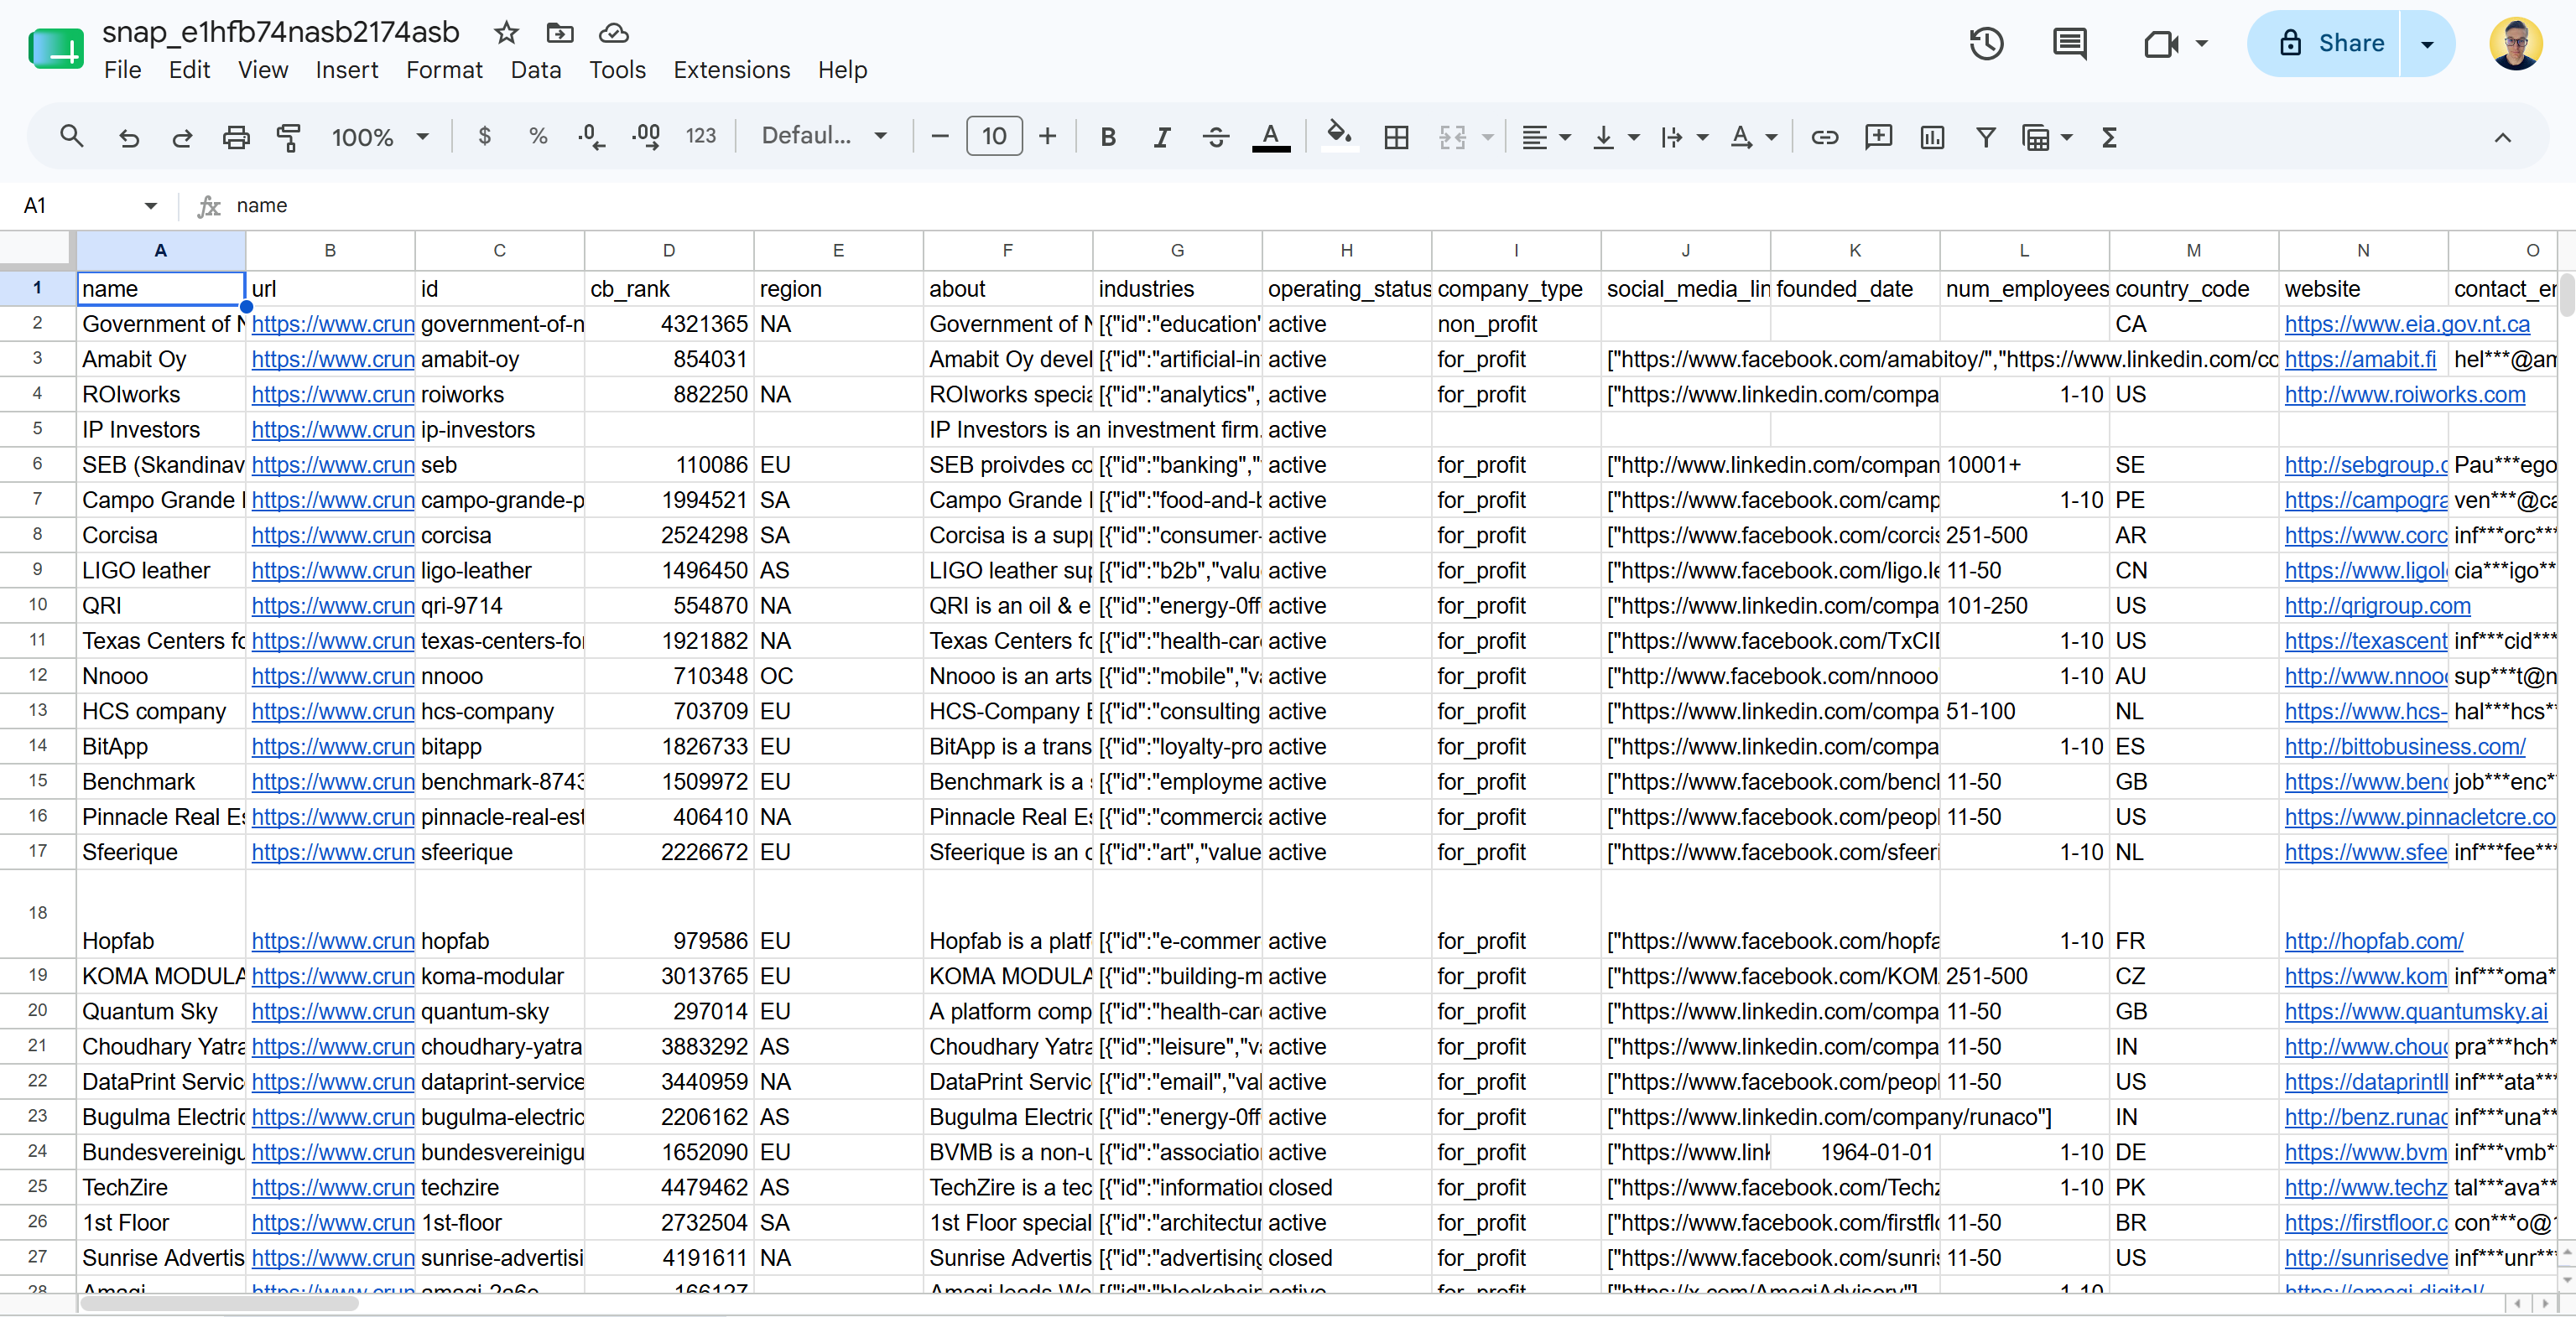Open the View menu

coord(263,70)
